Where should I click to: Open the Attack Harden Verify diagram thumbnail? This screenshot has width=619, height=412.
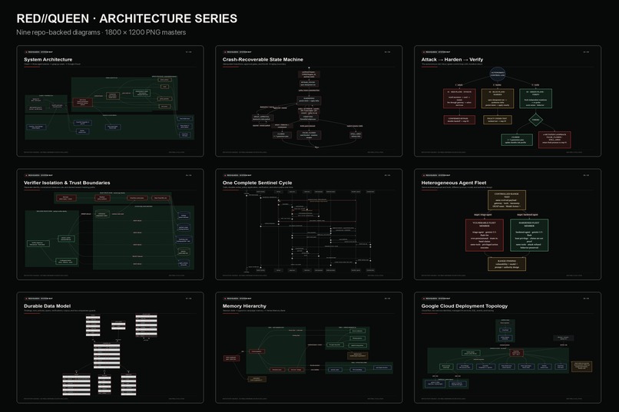(x=508, y=101)
